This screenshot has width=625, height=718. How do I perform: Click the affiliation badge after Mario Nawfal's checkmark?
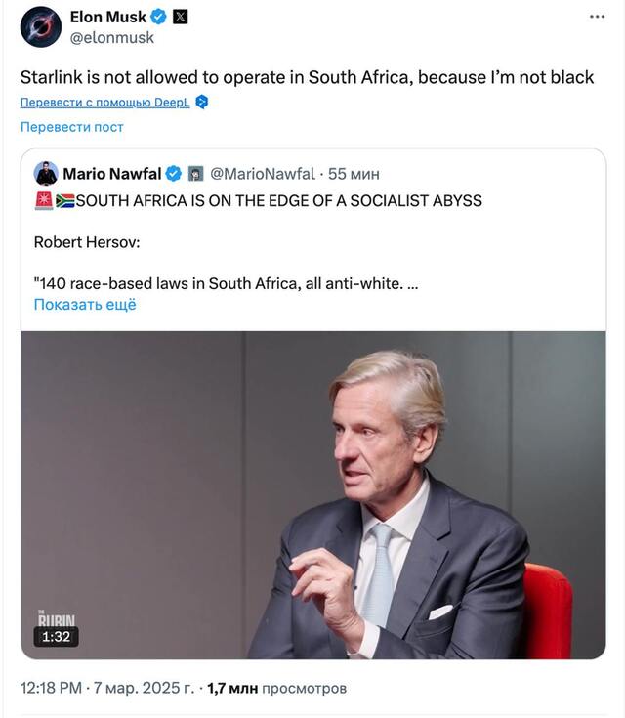coord(195,174)
